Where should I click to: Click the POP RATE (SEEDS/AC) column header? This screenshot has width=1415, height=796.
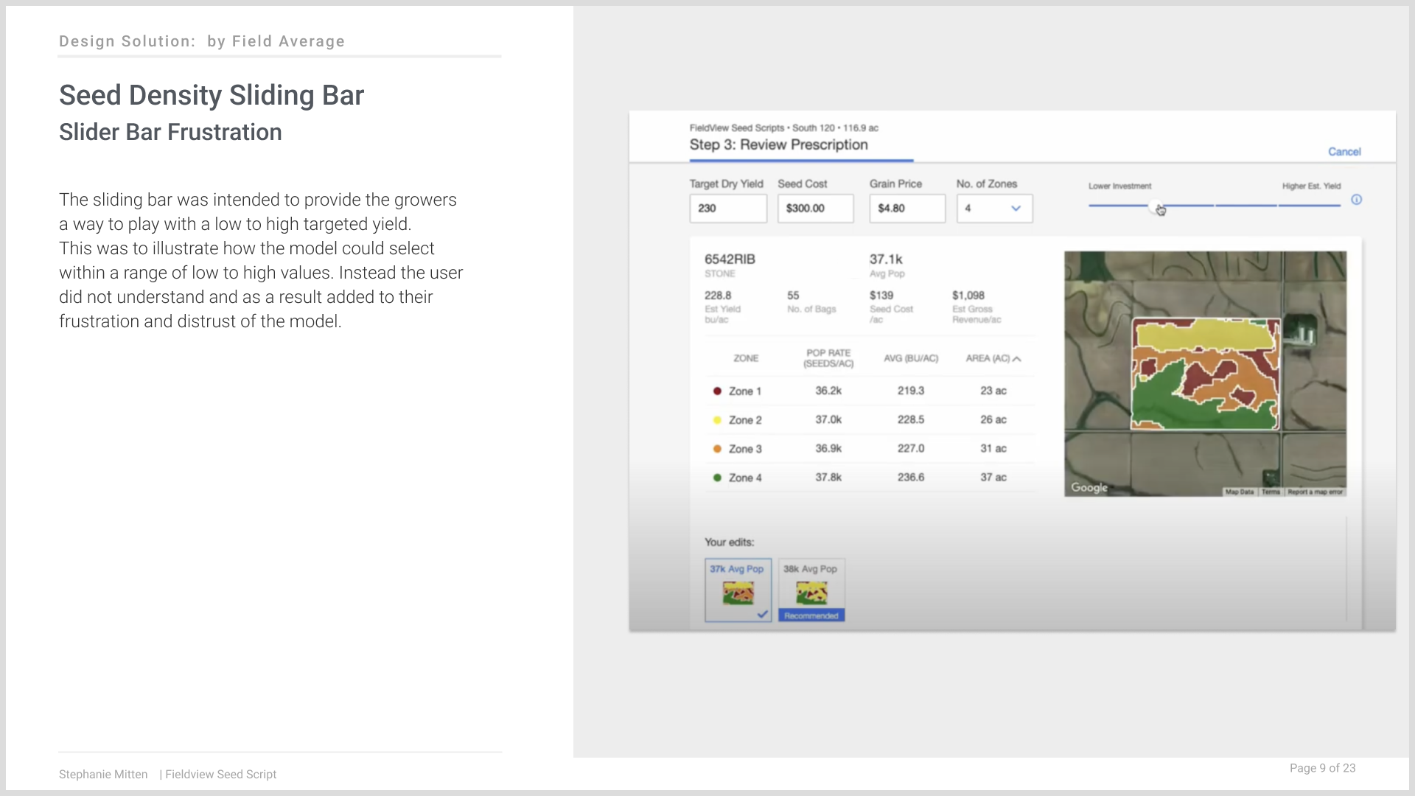coord(828,358)
